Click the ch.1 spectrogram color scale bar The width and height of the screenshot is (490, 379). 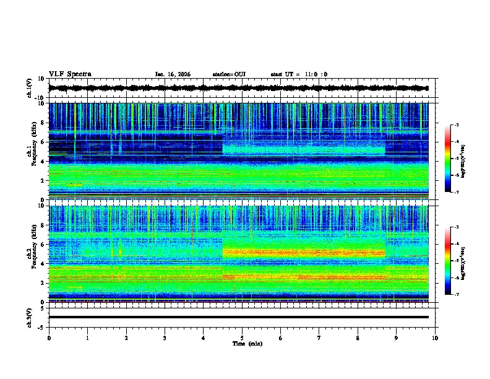(448, 159)
